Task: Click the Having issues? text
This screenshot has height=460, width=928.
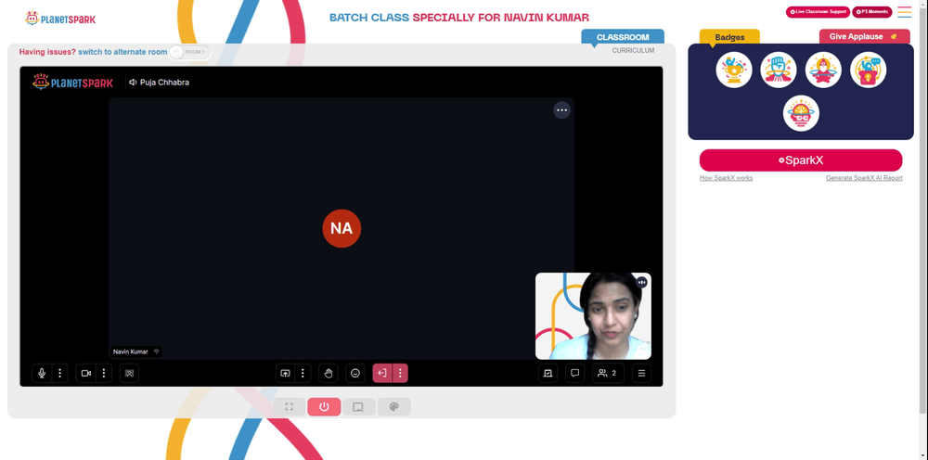Action: (x=47, y=52)
